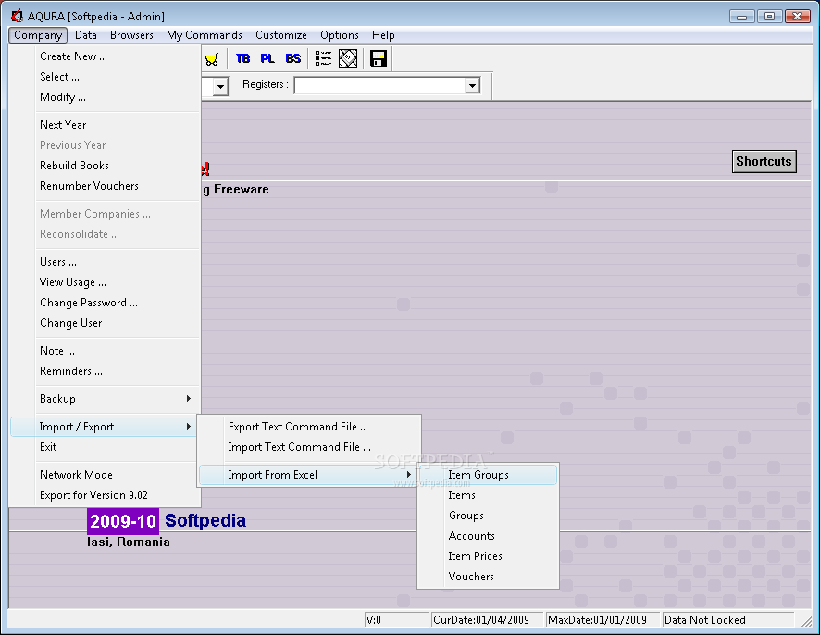820x635 pixels.
Task: Select Rebuild Books menu item
Action: point(105,166)
